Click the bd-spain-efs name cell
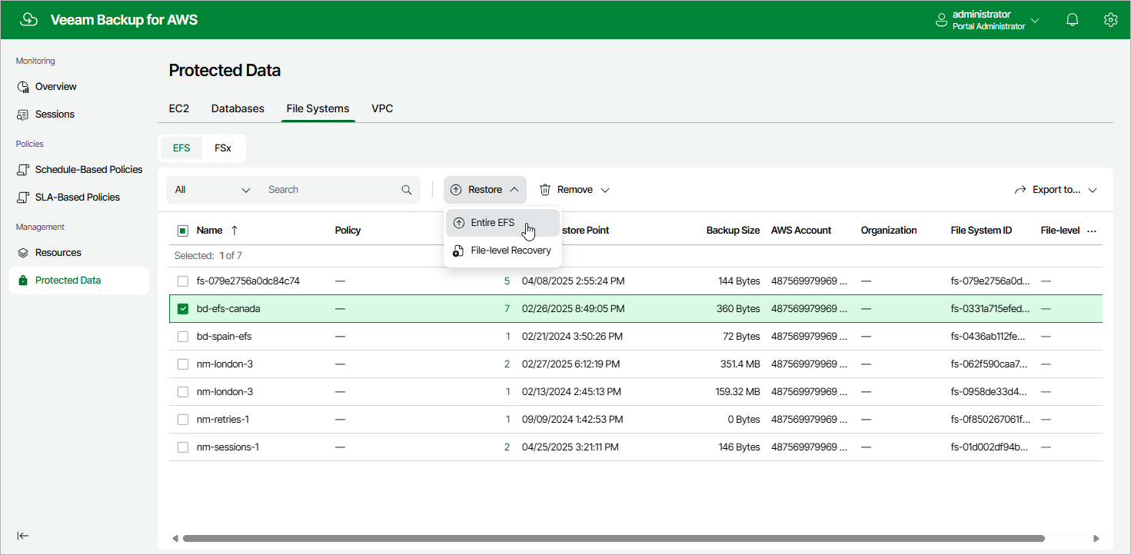 click(224, 337)
